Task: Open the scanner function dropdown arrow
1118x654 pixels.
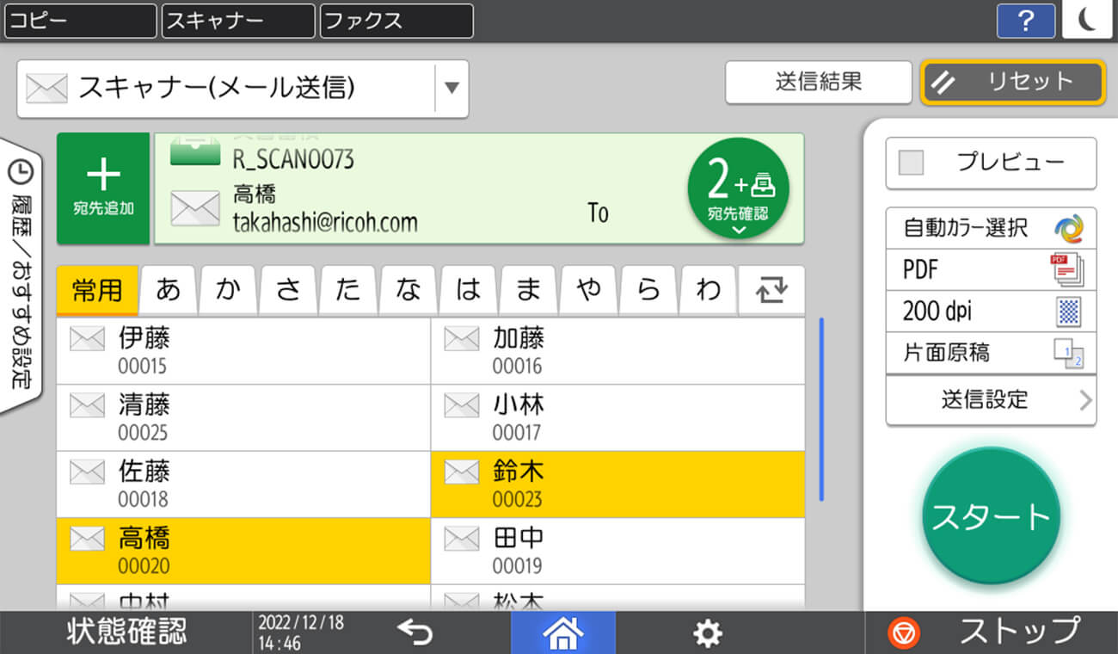Action: pos(451,89)
